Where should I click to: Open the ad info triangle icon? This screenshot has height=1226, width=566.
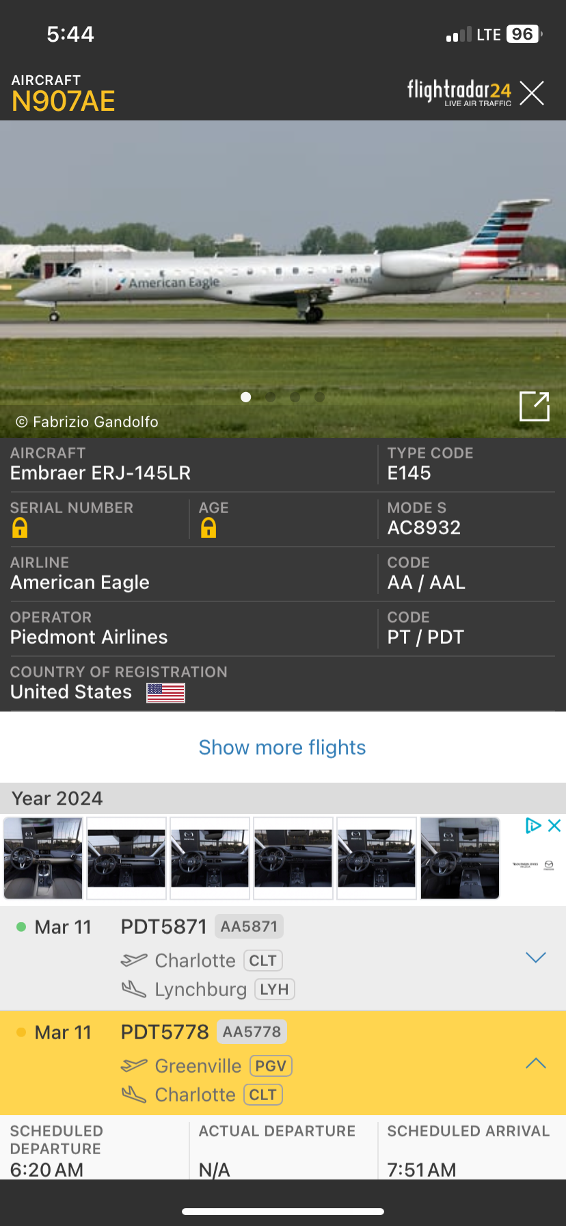[x=533, y=826]
